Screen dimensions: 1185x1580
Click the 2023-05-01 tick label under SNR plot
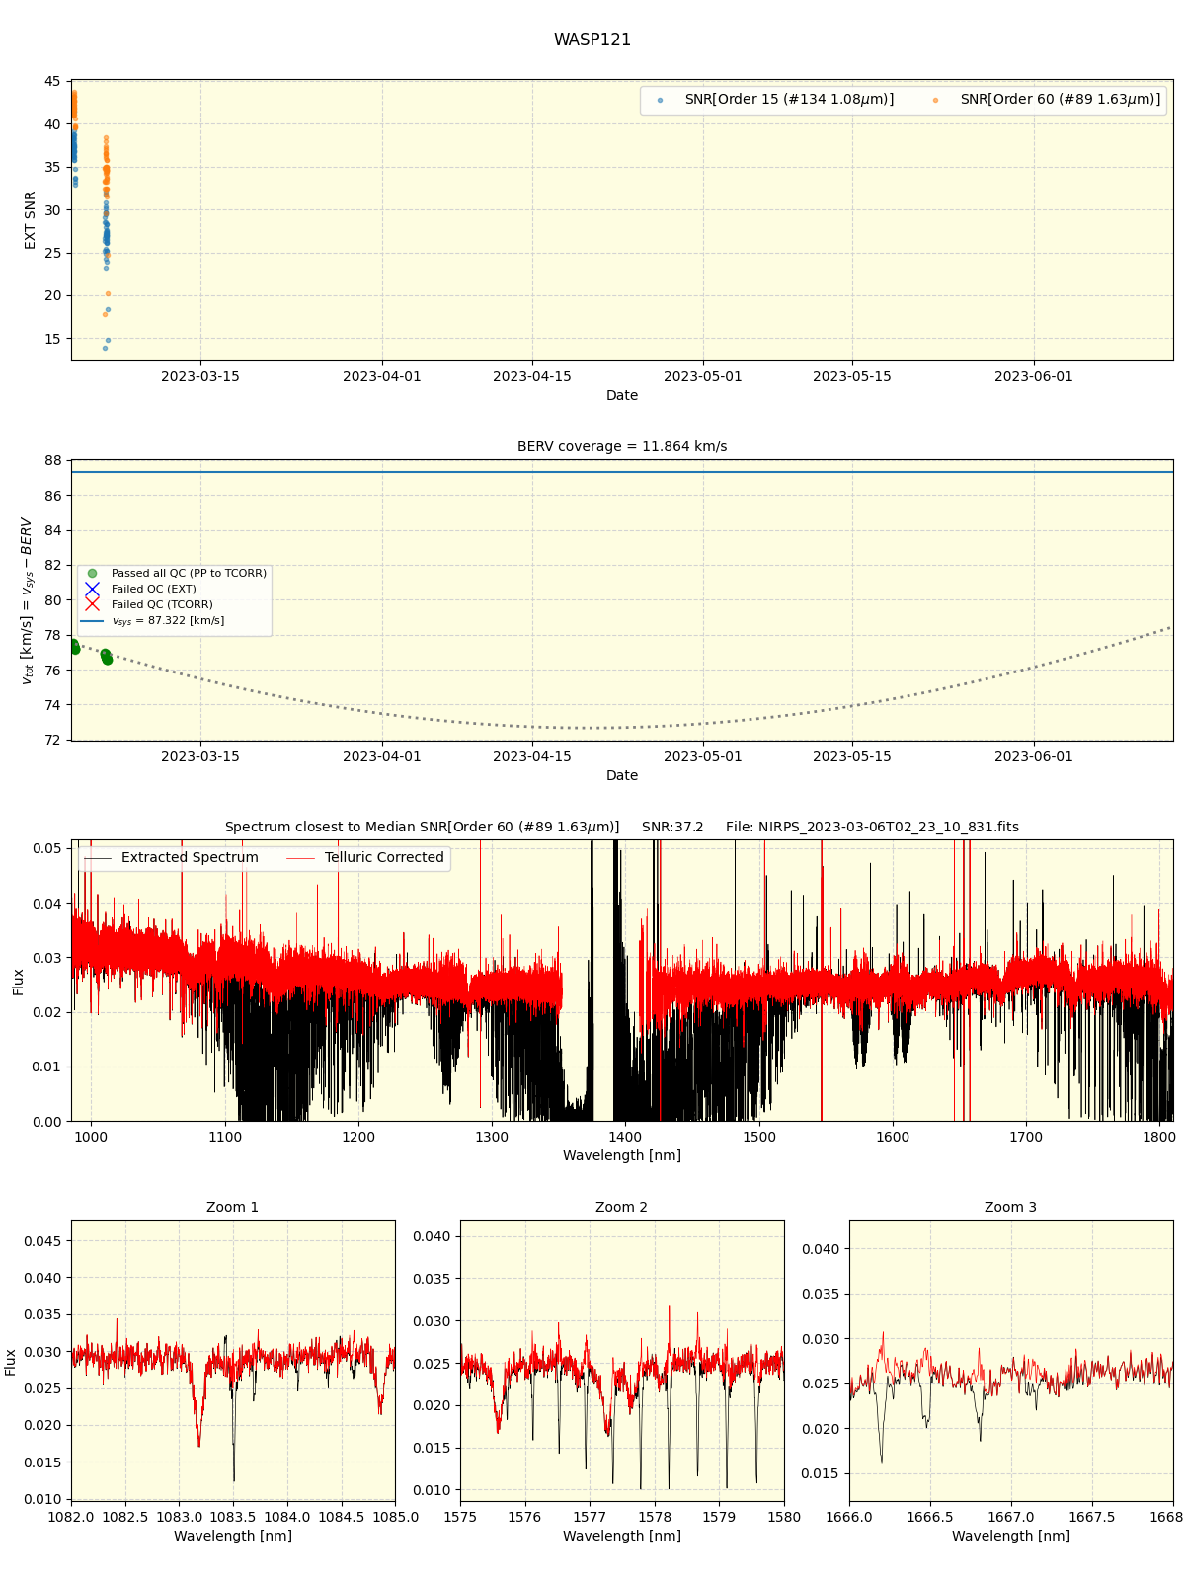point(703,376)
